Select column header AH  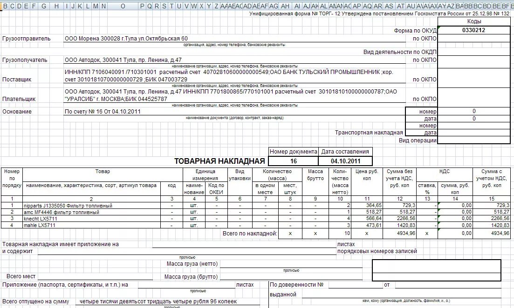tap(285, 6)
